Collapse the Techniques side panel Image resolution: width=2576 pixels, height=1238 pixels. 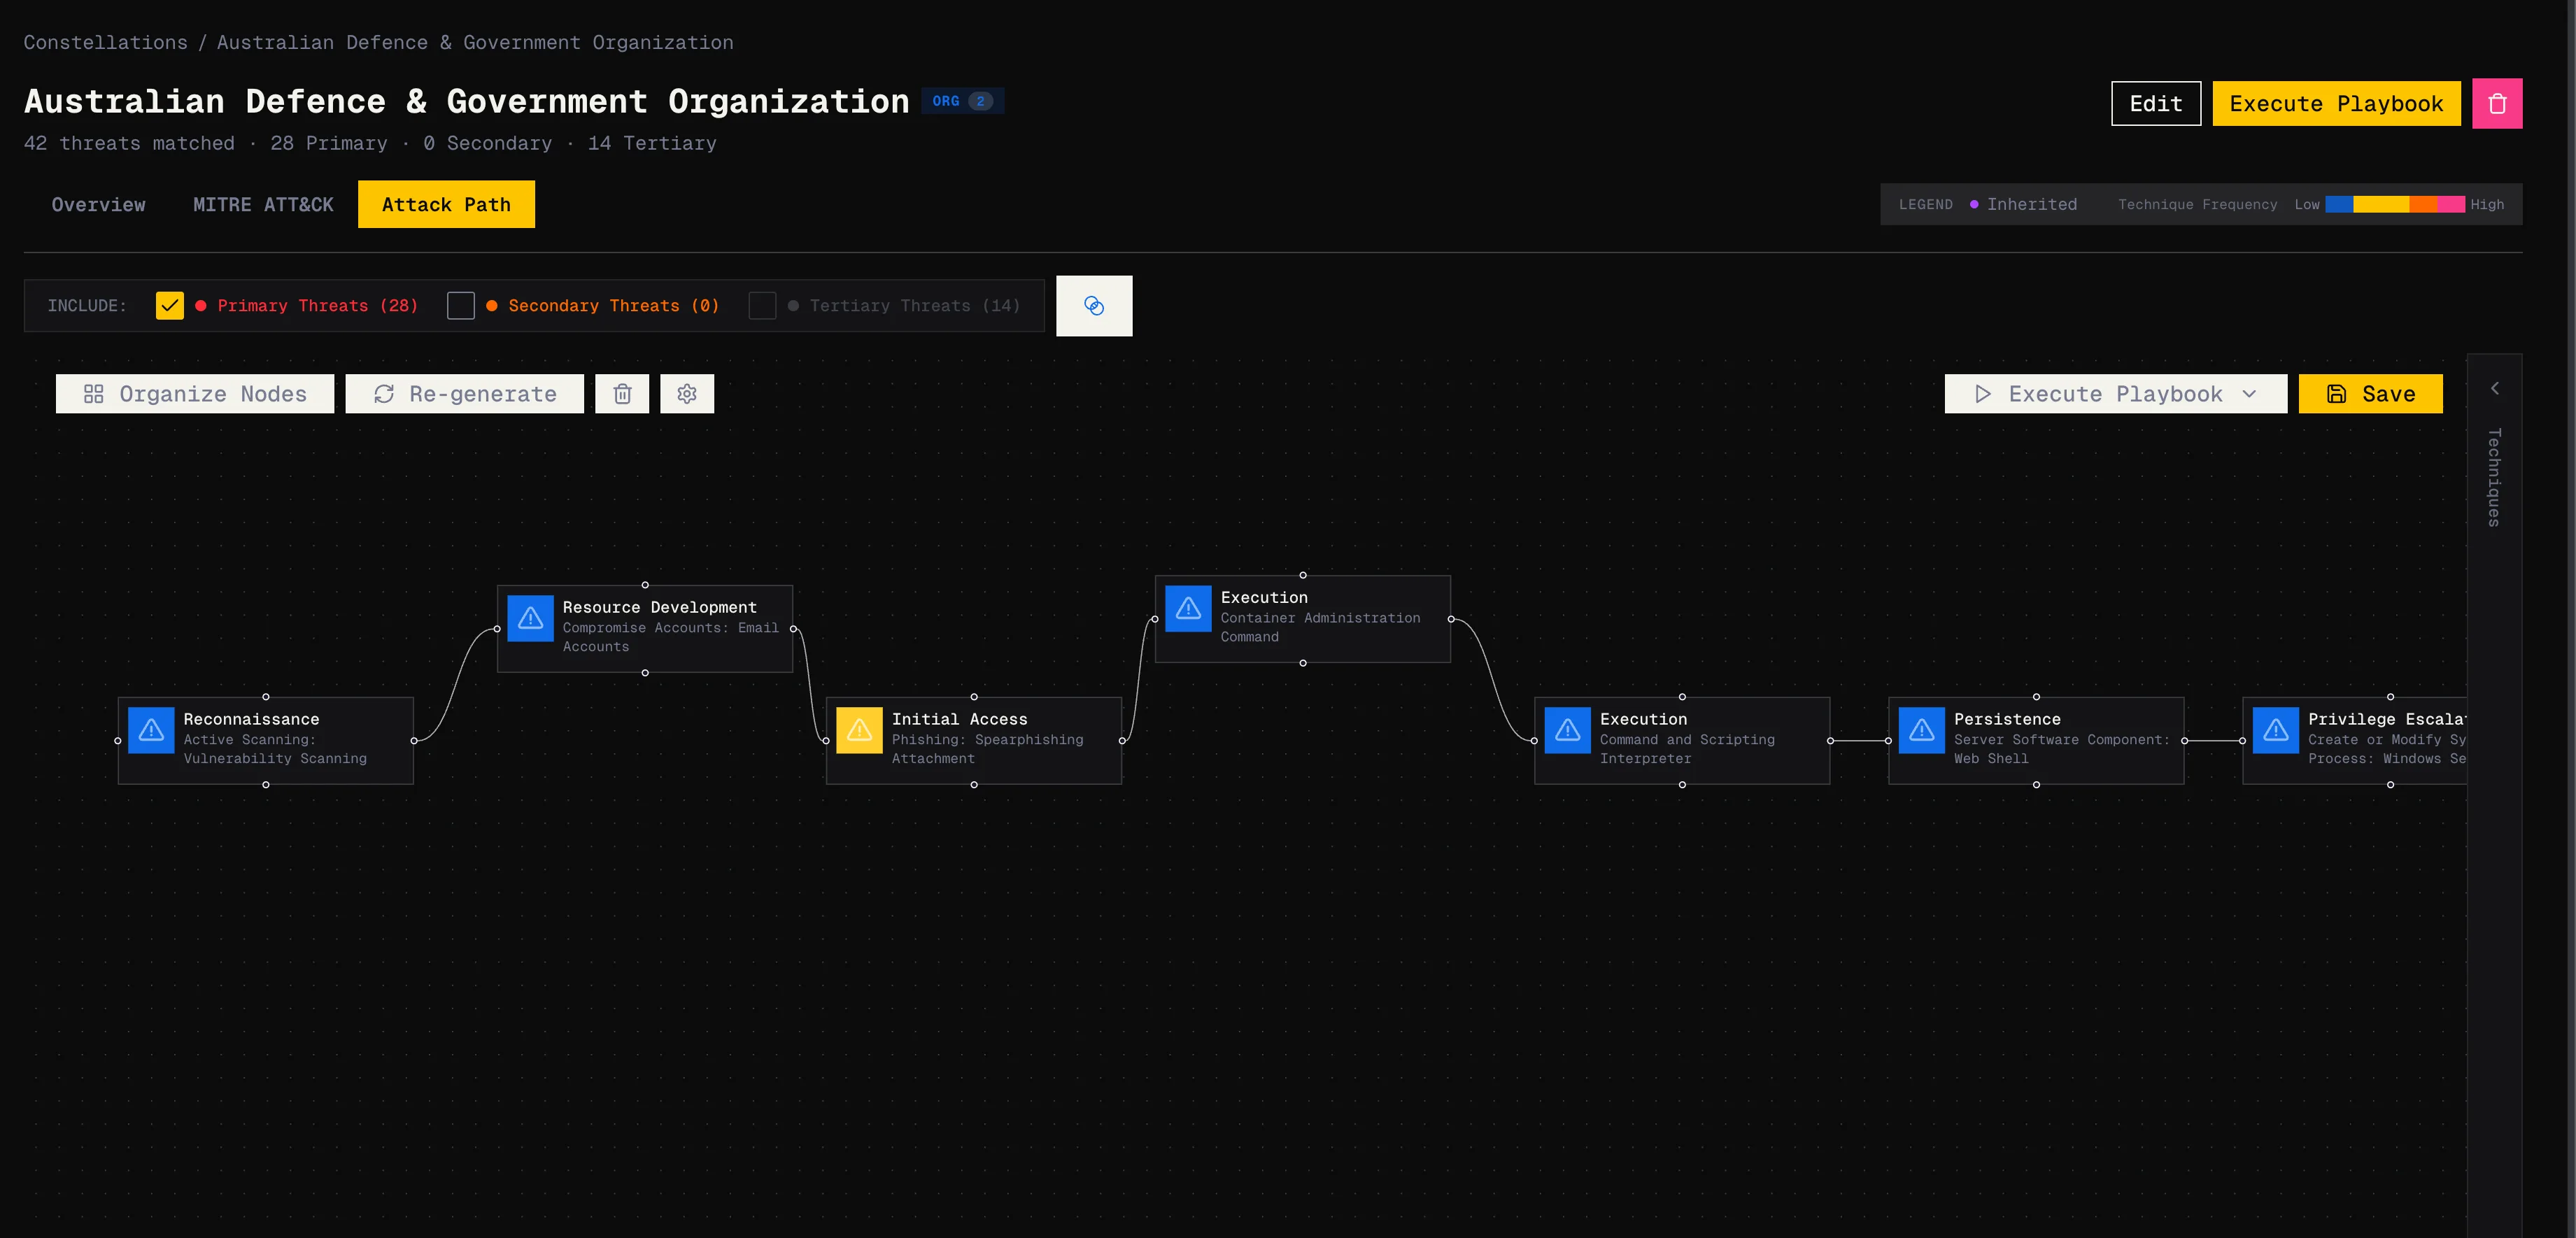[x=2494, y=388]
